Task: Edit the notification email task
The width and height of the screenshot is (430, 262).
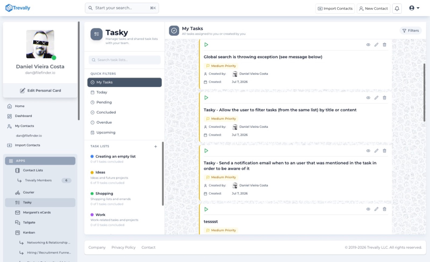Action: [x=376, y=151]
